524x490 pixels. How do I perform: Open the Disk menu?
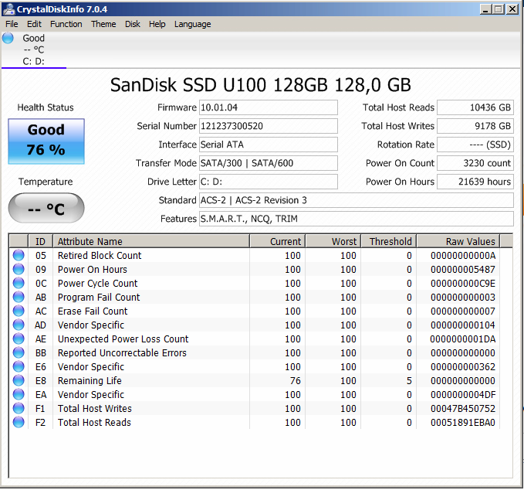point(132,24)
